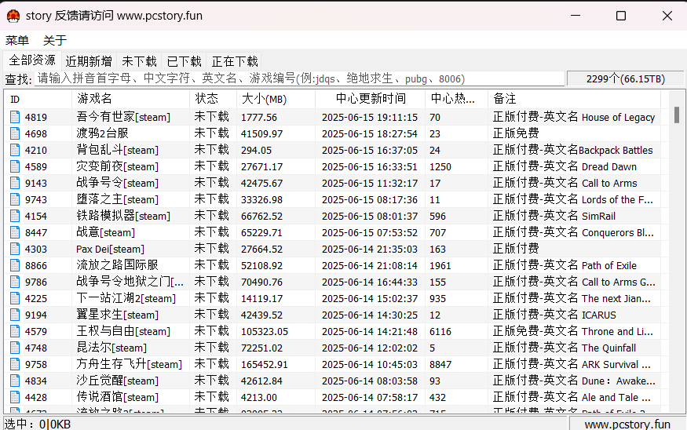Click the file icon for row 9786
Screen dimensions: 687x430
click(15, 282)
